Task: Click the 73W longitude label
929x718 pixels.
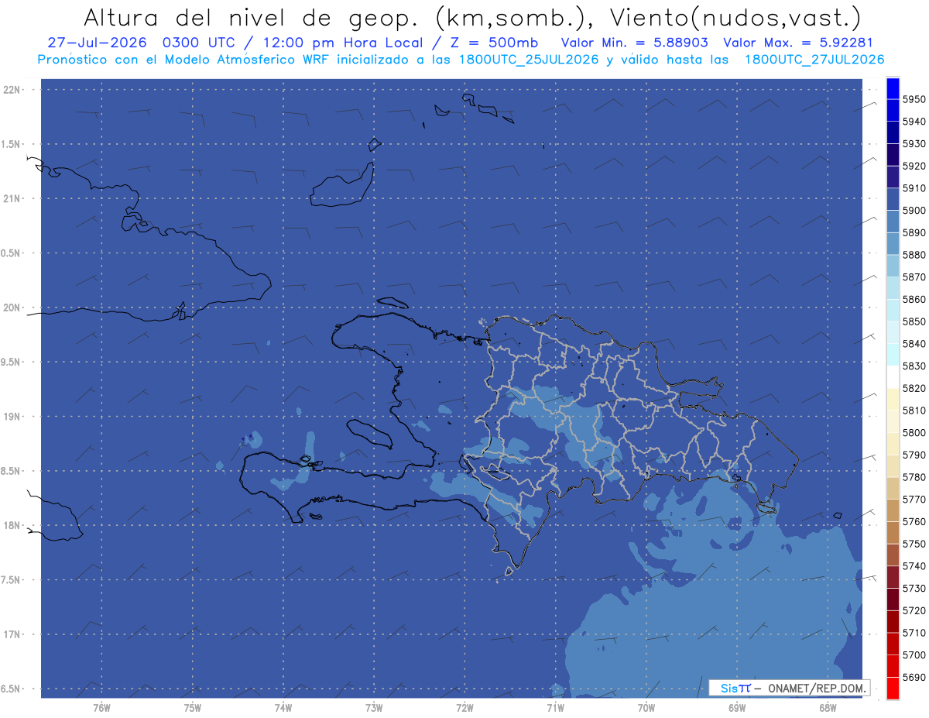Action: click(x=374, y=708)
